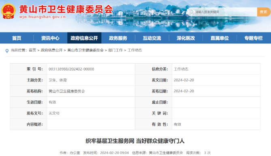
Task: Click the publishing agency value 黄山市卫生健康委员会
Action: pos(67,91)
